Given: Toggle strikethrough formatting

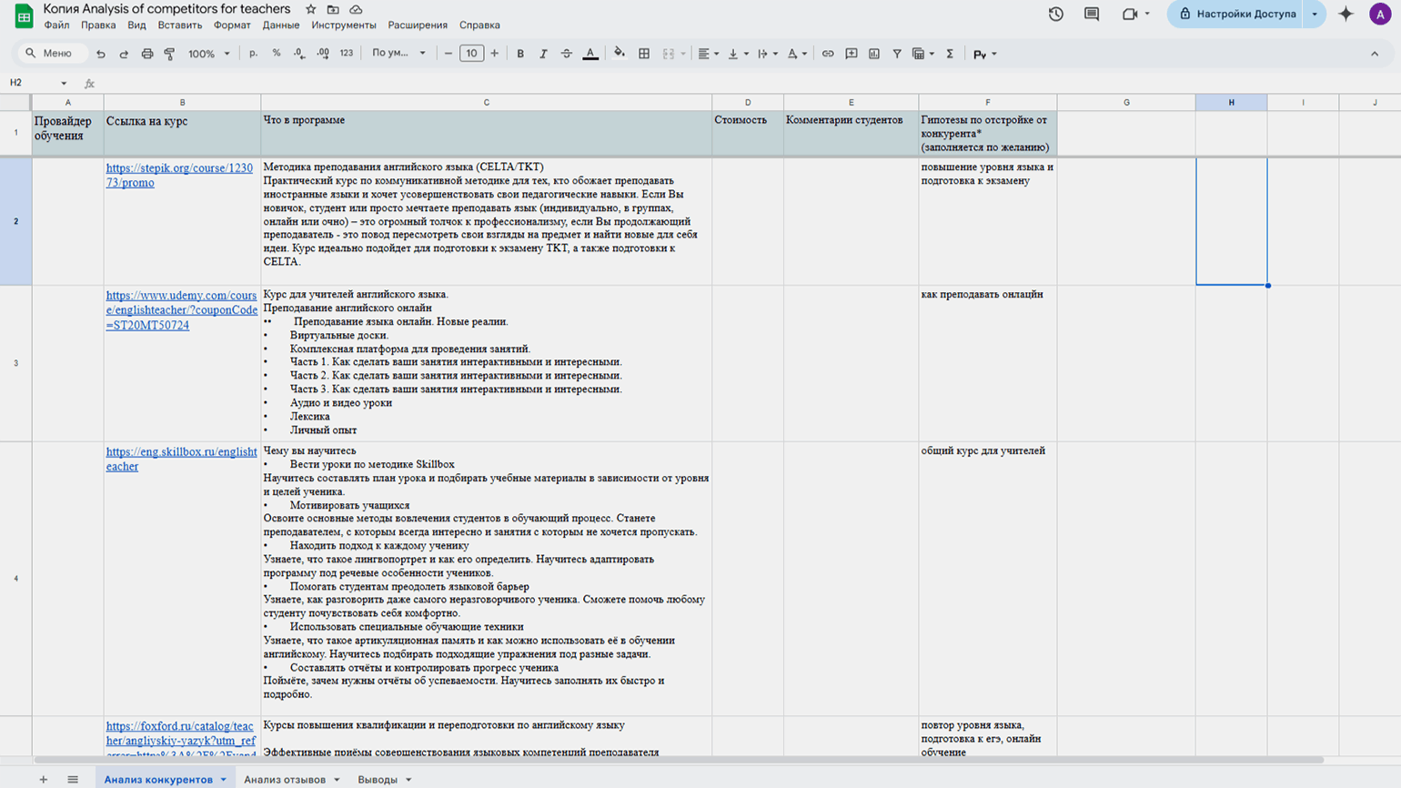Looking at the screenshot, I should click(x=566, y=54).
